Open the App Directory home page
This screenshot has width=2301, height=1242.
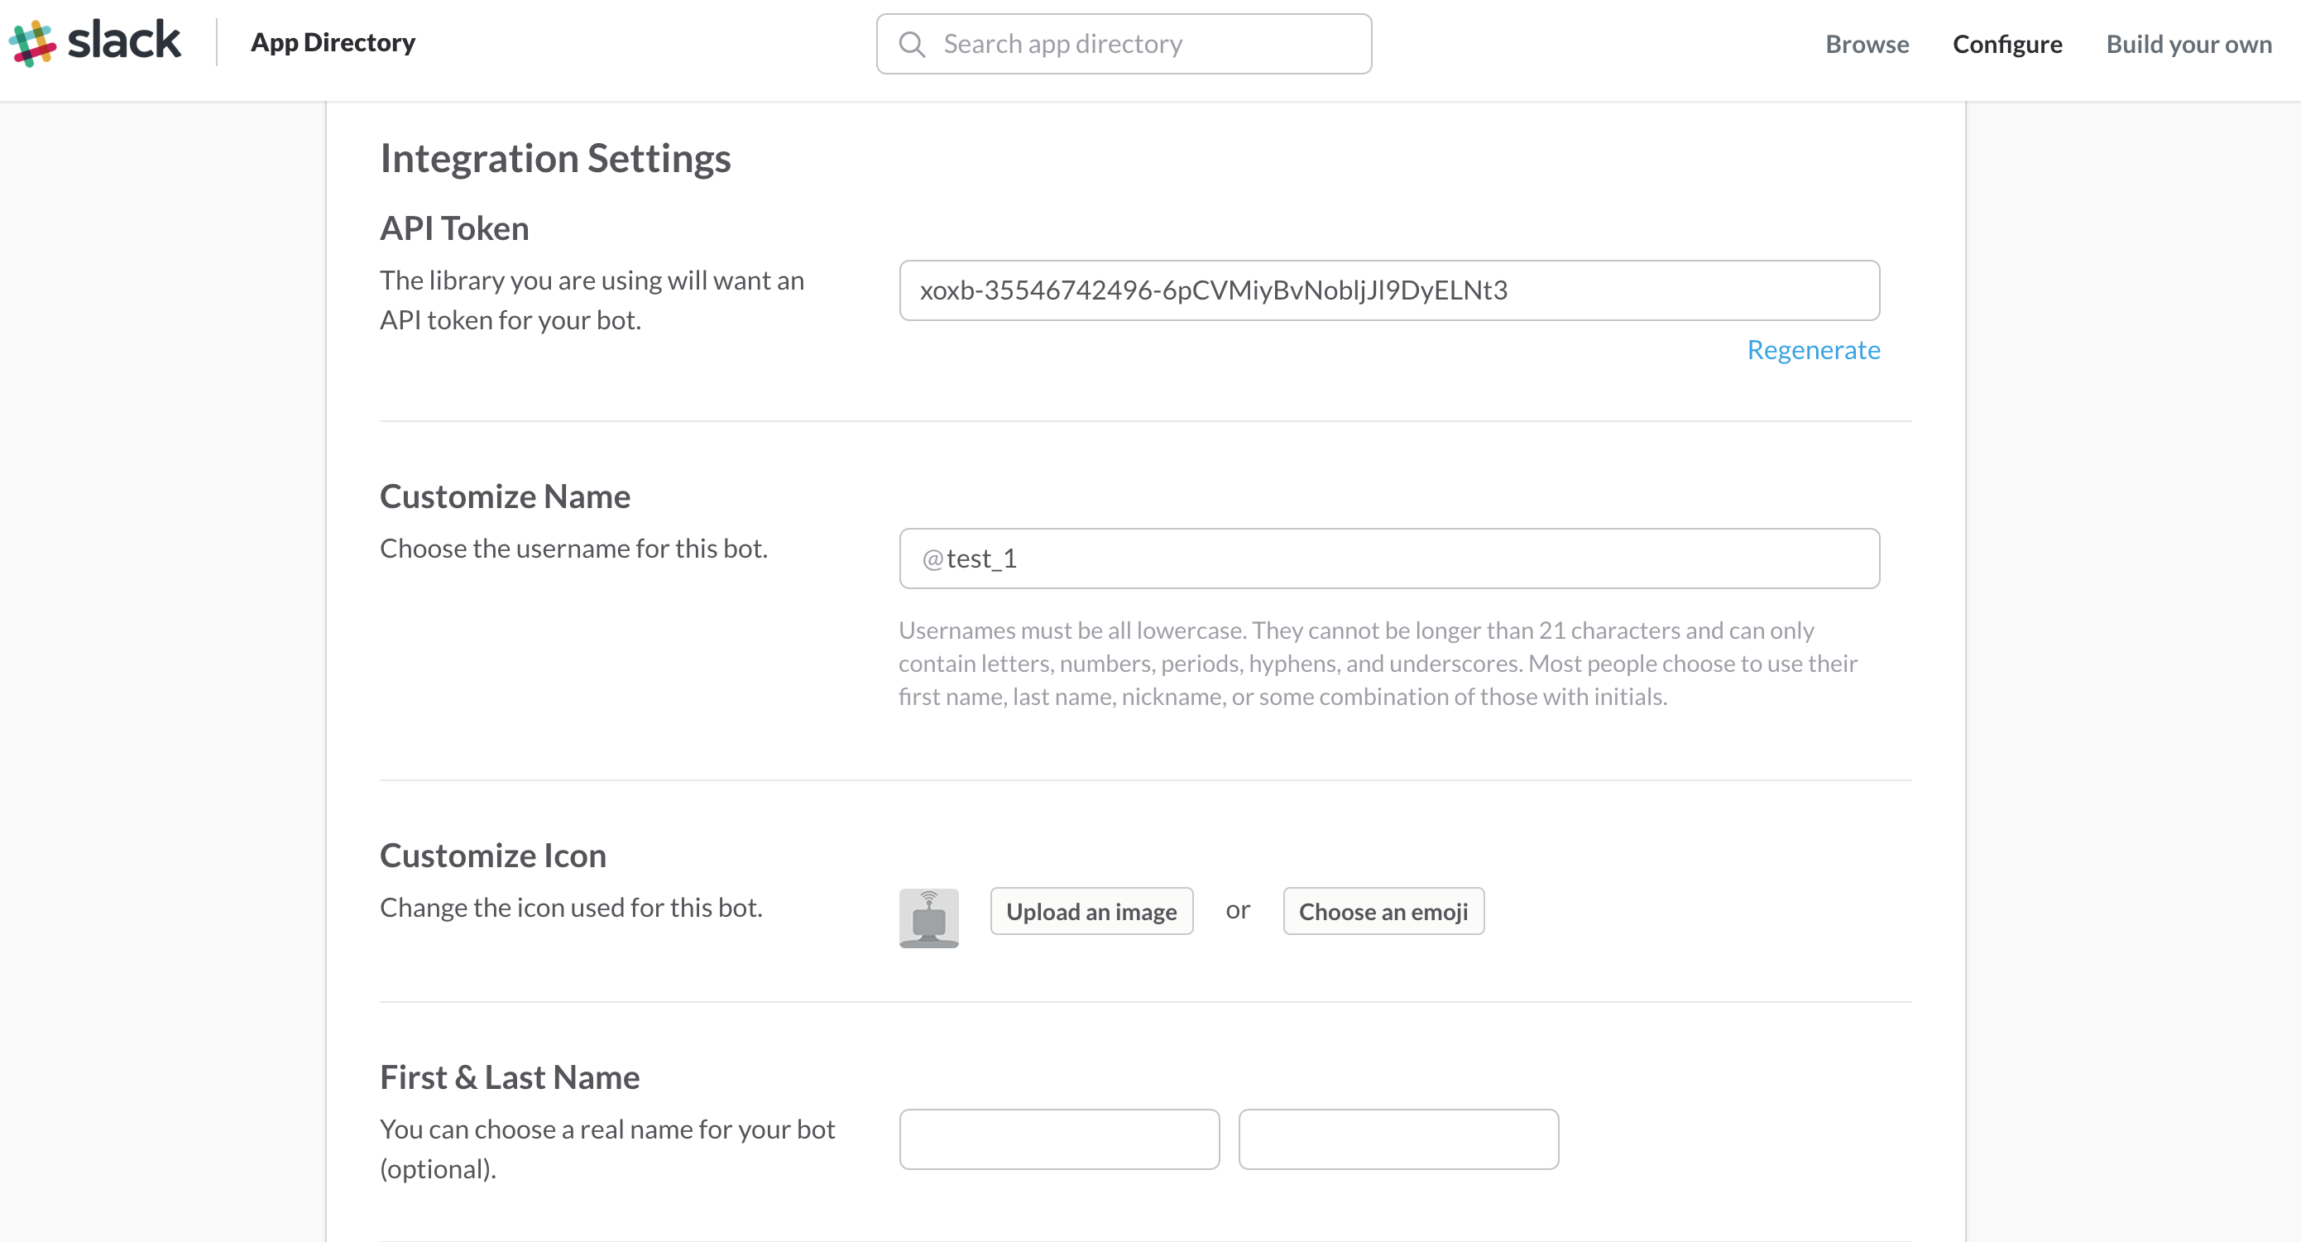[333, 42]
